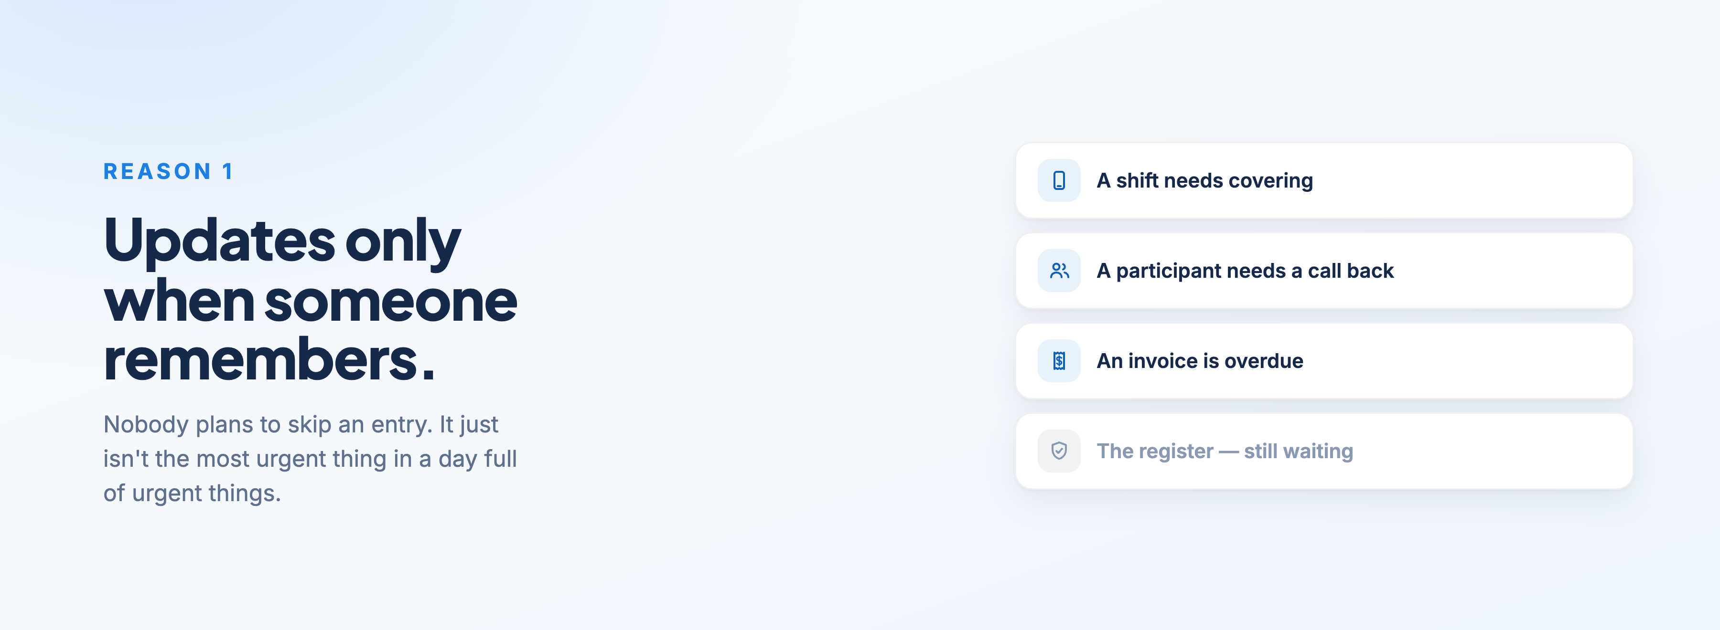The image size is (1720, 630).
Task: Click the invoice receipt dollar icon
Action: tap(1059, 361)
